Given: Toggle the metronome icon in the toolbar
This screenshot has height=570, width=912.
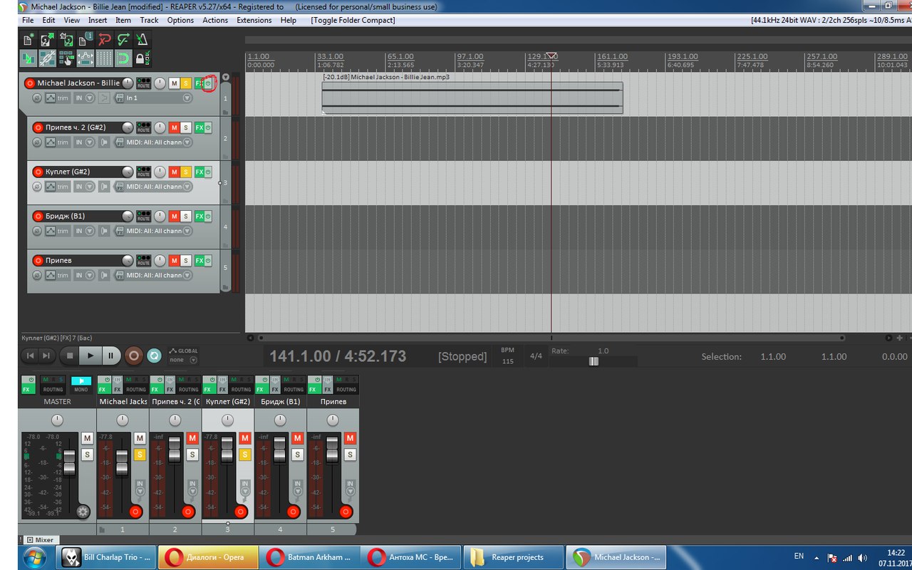Looking at the screenshot, I should pyautogui.click(x=142, y=40).
